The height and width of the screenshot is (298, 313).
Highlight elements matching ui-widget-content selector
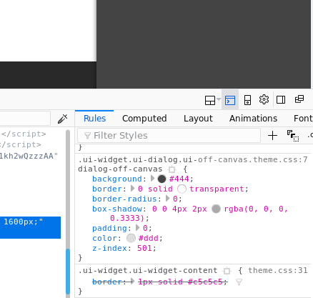pyautogui.click(x=227, y=271)
